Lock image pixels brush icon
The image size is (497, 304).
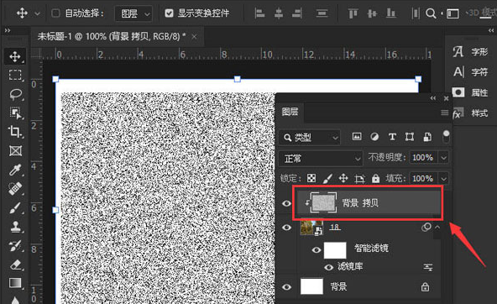coord(327,178)
